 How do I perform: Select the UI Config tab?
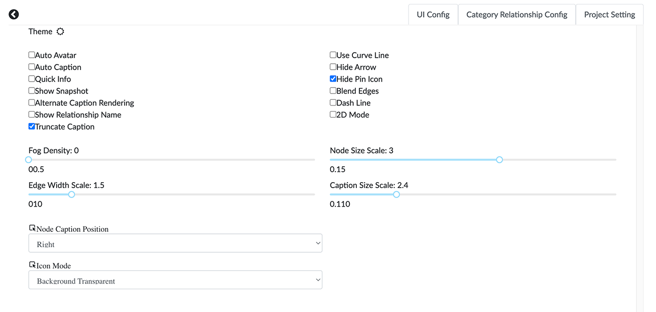click(433, 14)
